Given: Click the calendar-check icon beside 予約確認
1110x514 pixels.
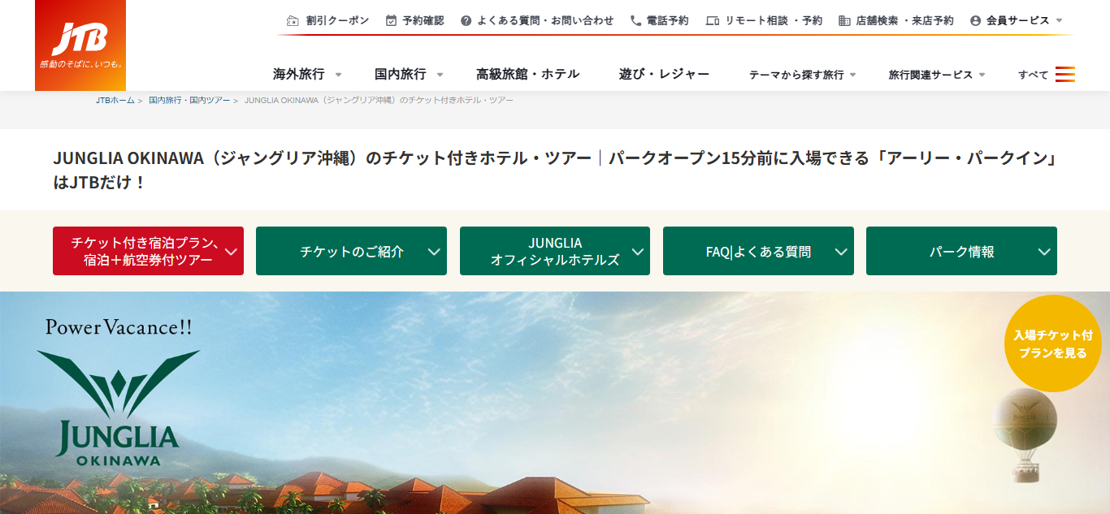Looking at the screenshot, I should [391, 21].
